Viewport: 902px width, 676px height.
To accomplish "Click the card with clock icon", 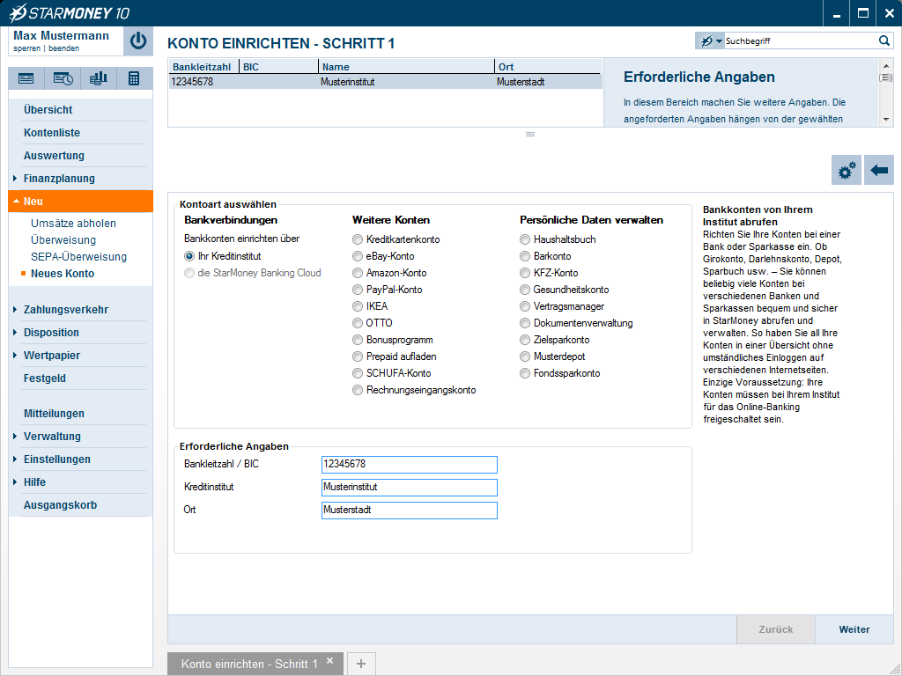I will 63,78.
